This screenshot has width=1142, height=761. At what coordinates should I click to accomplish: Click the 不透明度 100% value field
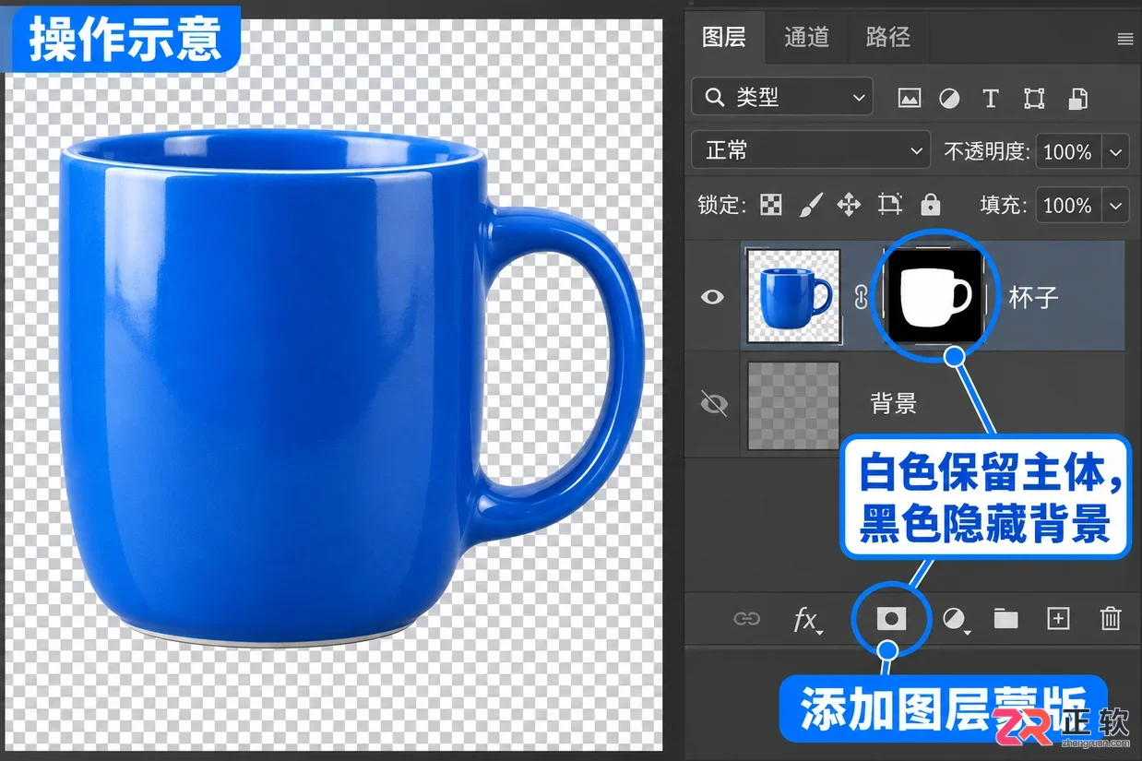click(x=1069, y=151)
